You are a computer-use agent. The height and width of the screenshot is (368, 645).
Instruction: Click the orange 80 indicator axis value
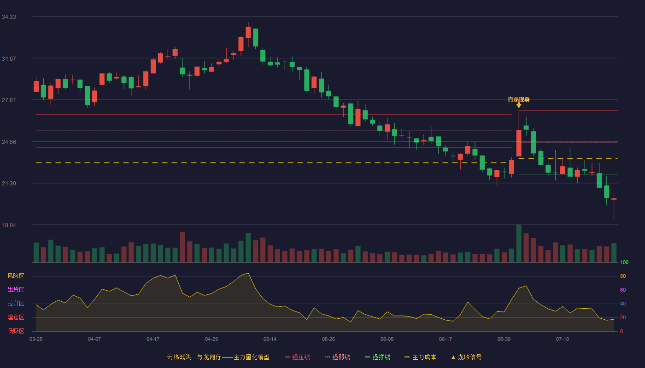[623, 276]
